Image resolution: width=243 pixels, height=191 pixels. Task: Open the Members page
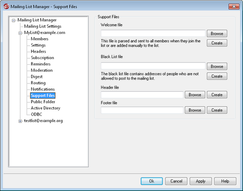point(40,39)
